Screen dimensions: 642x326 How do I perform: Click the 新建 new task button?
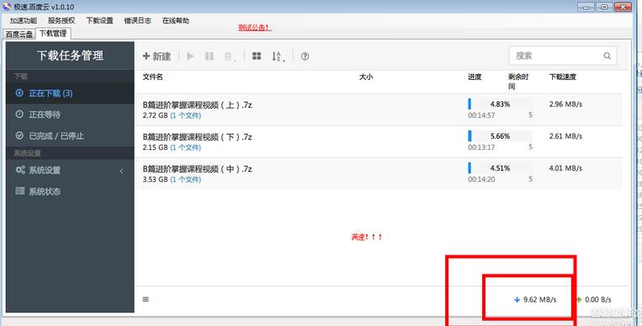pos(157,56)
